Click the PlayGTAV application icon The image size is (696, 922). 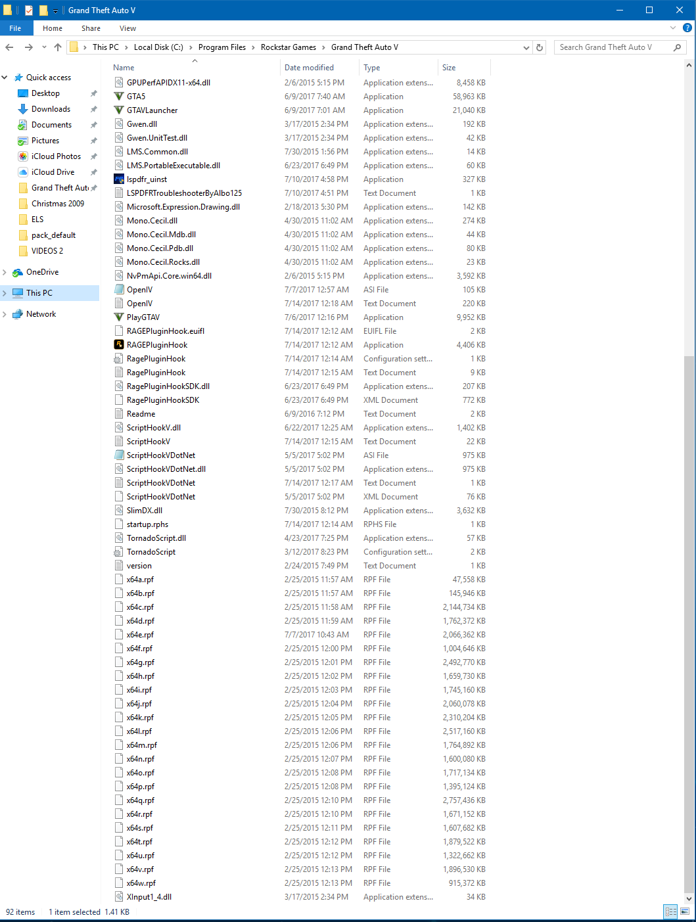tap(119, 317)
